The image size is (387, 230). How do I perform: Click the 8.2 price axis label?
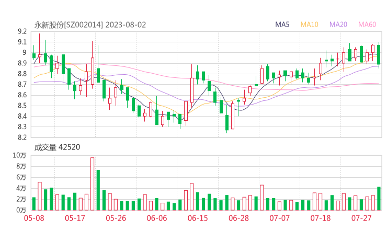[x=22, y=137]
